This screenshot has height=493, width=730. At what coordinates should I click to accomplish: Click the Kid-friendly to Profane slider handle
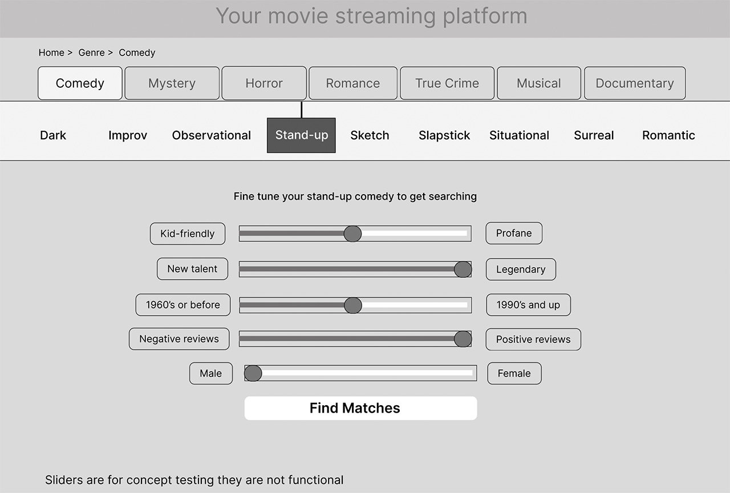352,233
